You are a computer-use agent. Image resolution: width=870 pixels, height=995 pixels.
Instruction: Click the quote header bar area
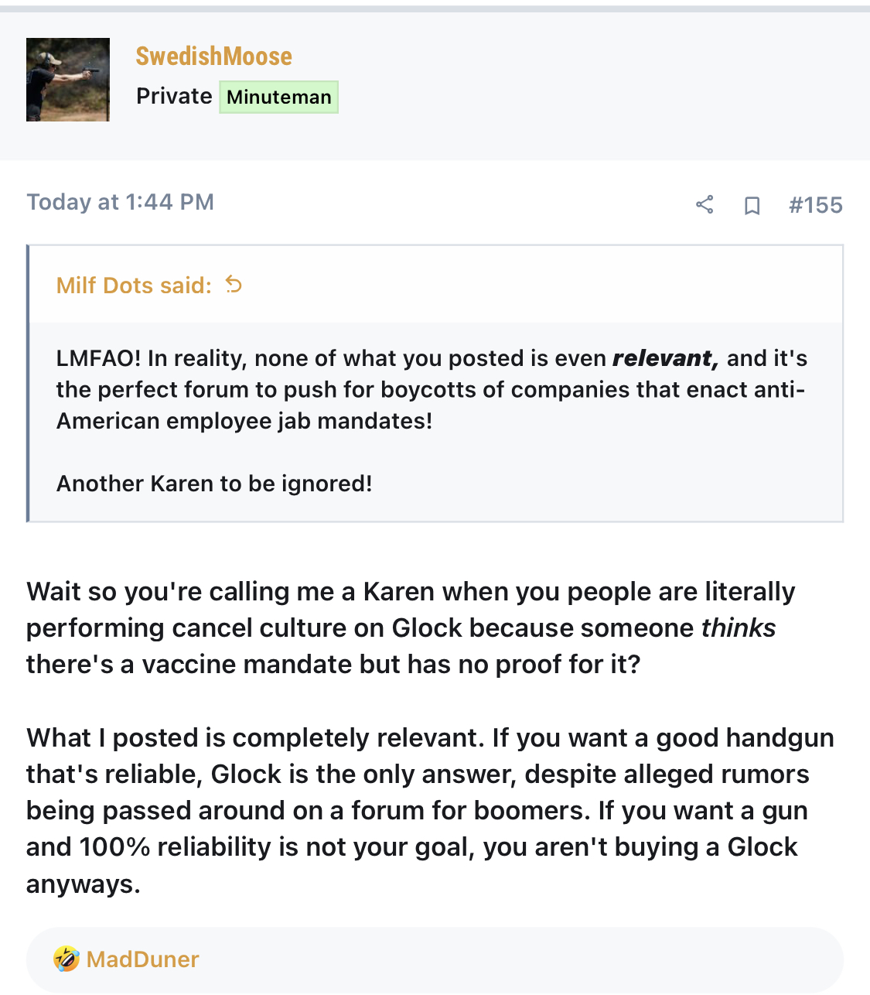436,285
